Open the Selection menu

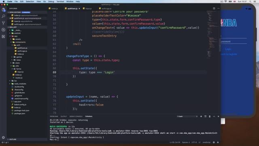[x=30, y=2]
